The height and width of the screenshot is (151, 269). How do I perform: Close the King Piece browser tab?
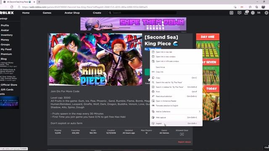pyautogui.click(x=34, y=2)
